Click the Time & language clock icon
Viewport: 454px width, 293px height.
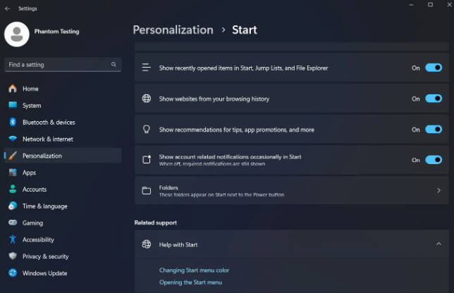pos(13,206)
